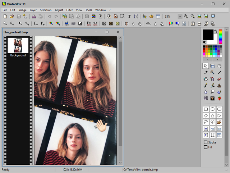Open the Adjust menu
The width and height of the screenshot is (230, 173).
tap(59, 10)
